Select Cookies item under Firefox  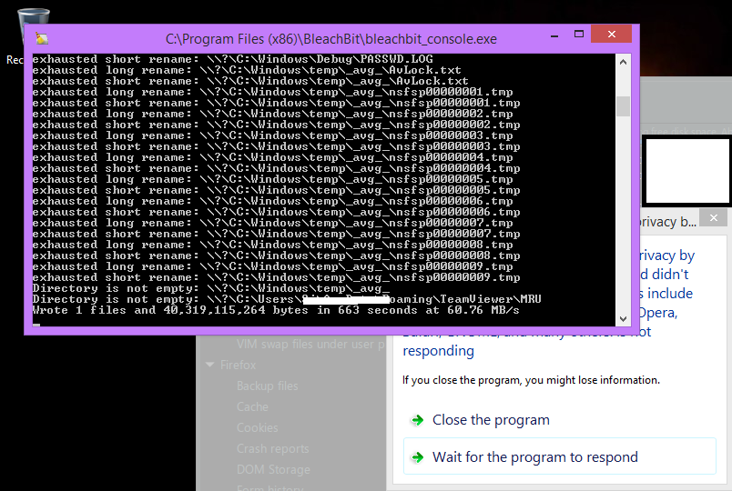pos(258,427)
